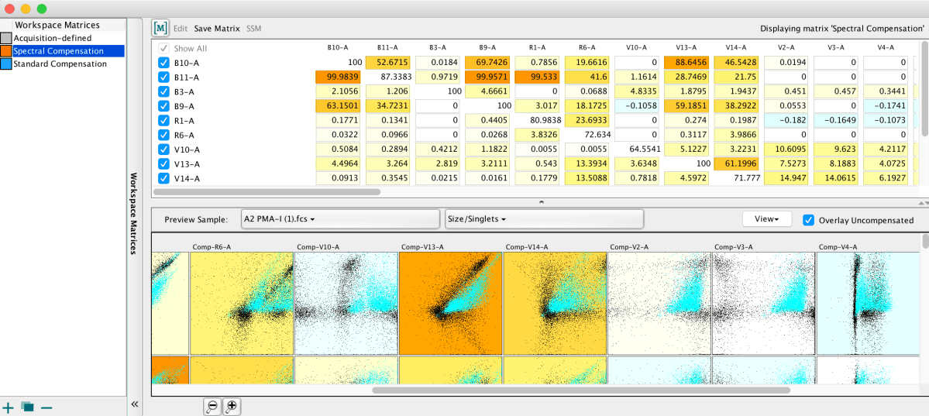Image resolution: width=929 pixels, height=416 pixels.
Task: Open the Size/Singlets gate dropdown
Action: tap(544, 219)
